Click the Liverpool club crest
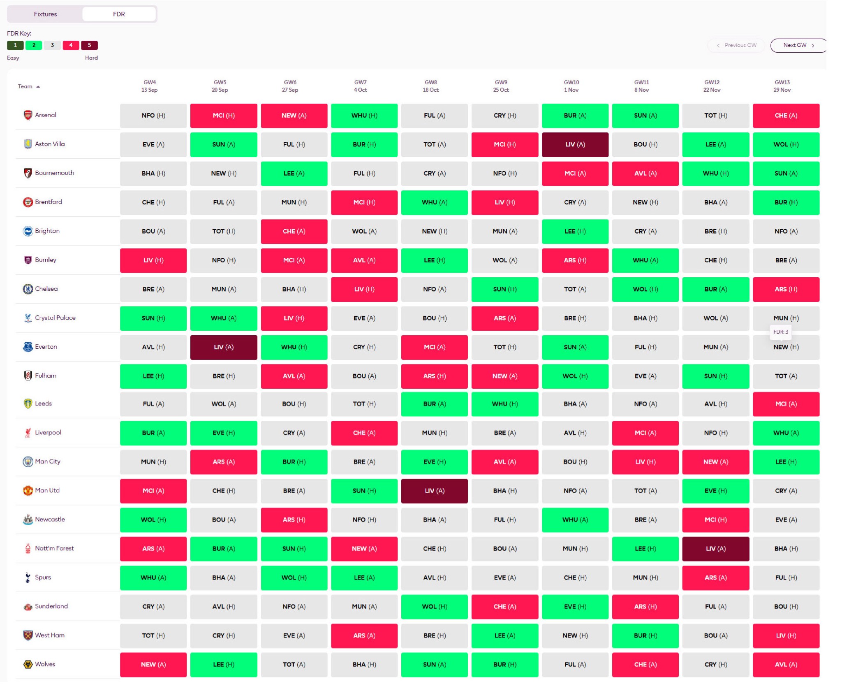The image size is (842, 684). tap(28, 433)
